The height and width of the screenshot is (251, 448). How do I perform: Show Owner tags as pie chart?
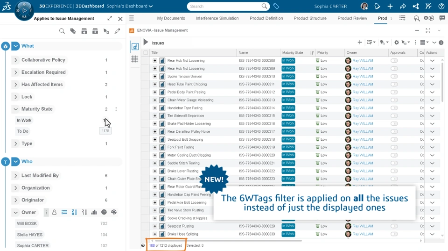click(104, 212)
